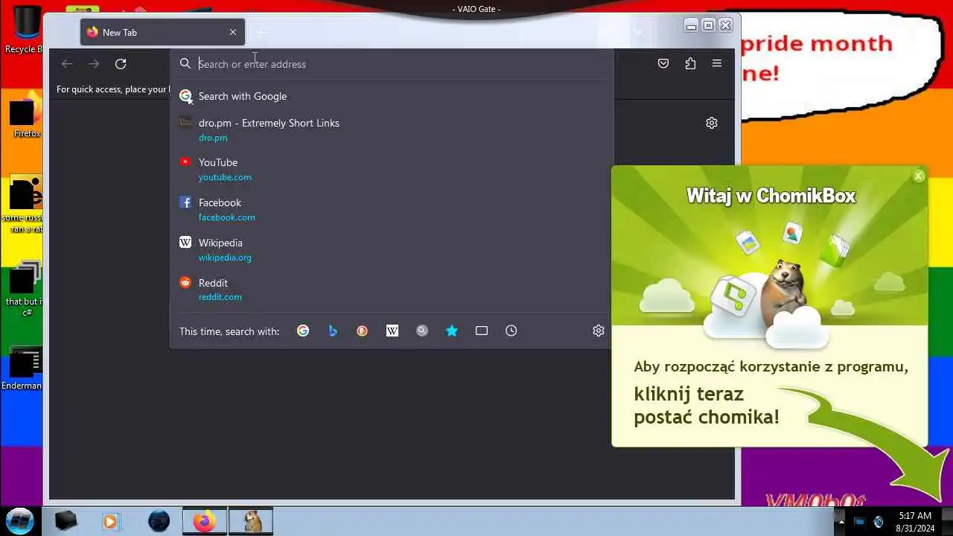Choose the Wikipedia suggestion
953x536 pixels.
392,250
